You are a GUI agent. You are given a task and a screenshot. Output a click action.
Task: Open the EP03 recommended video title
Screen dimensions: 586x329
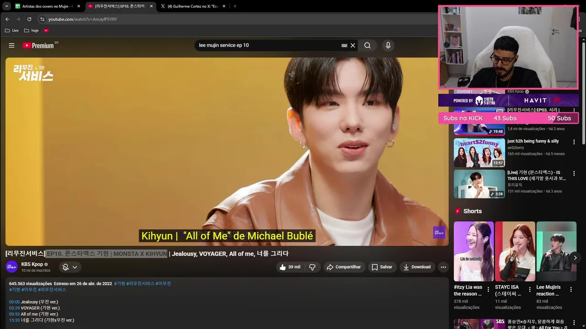tap(533, 110)
